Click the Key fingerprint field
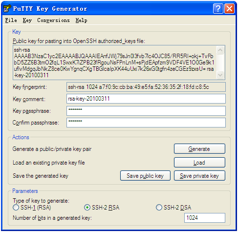238x232 pixels. point(146,87)
